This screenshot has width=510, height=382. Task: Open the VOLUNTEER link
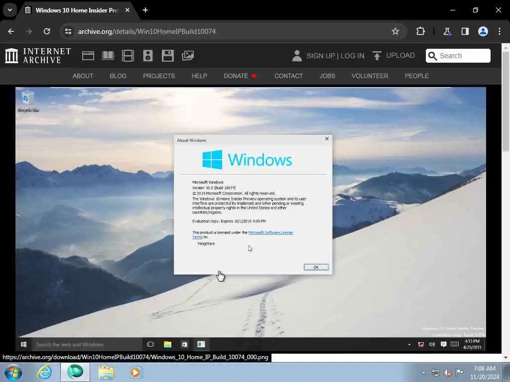pyautogui.click(x=370, y=76)
